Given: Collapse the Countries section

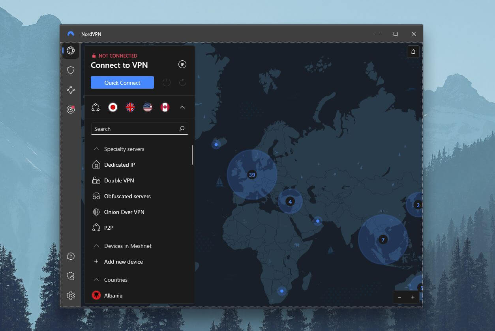Looking at the screenshot, I should coord(96,280).
